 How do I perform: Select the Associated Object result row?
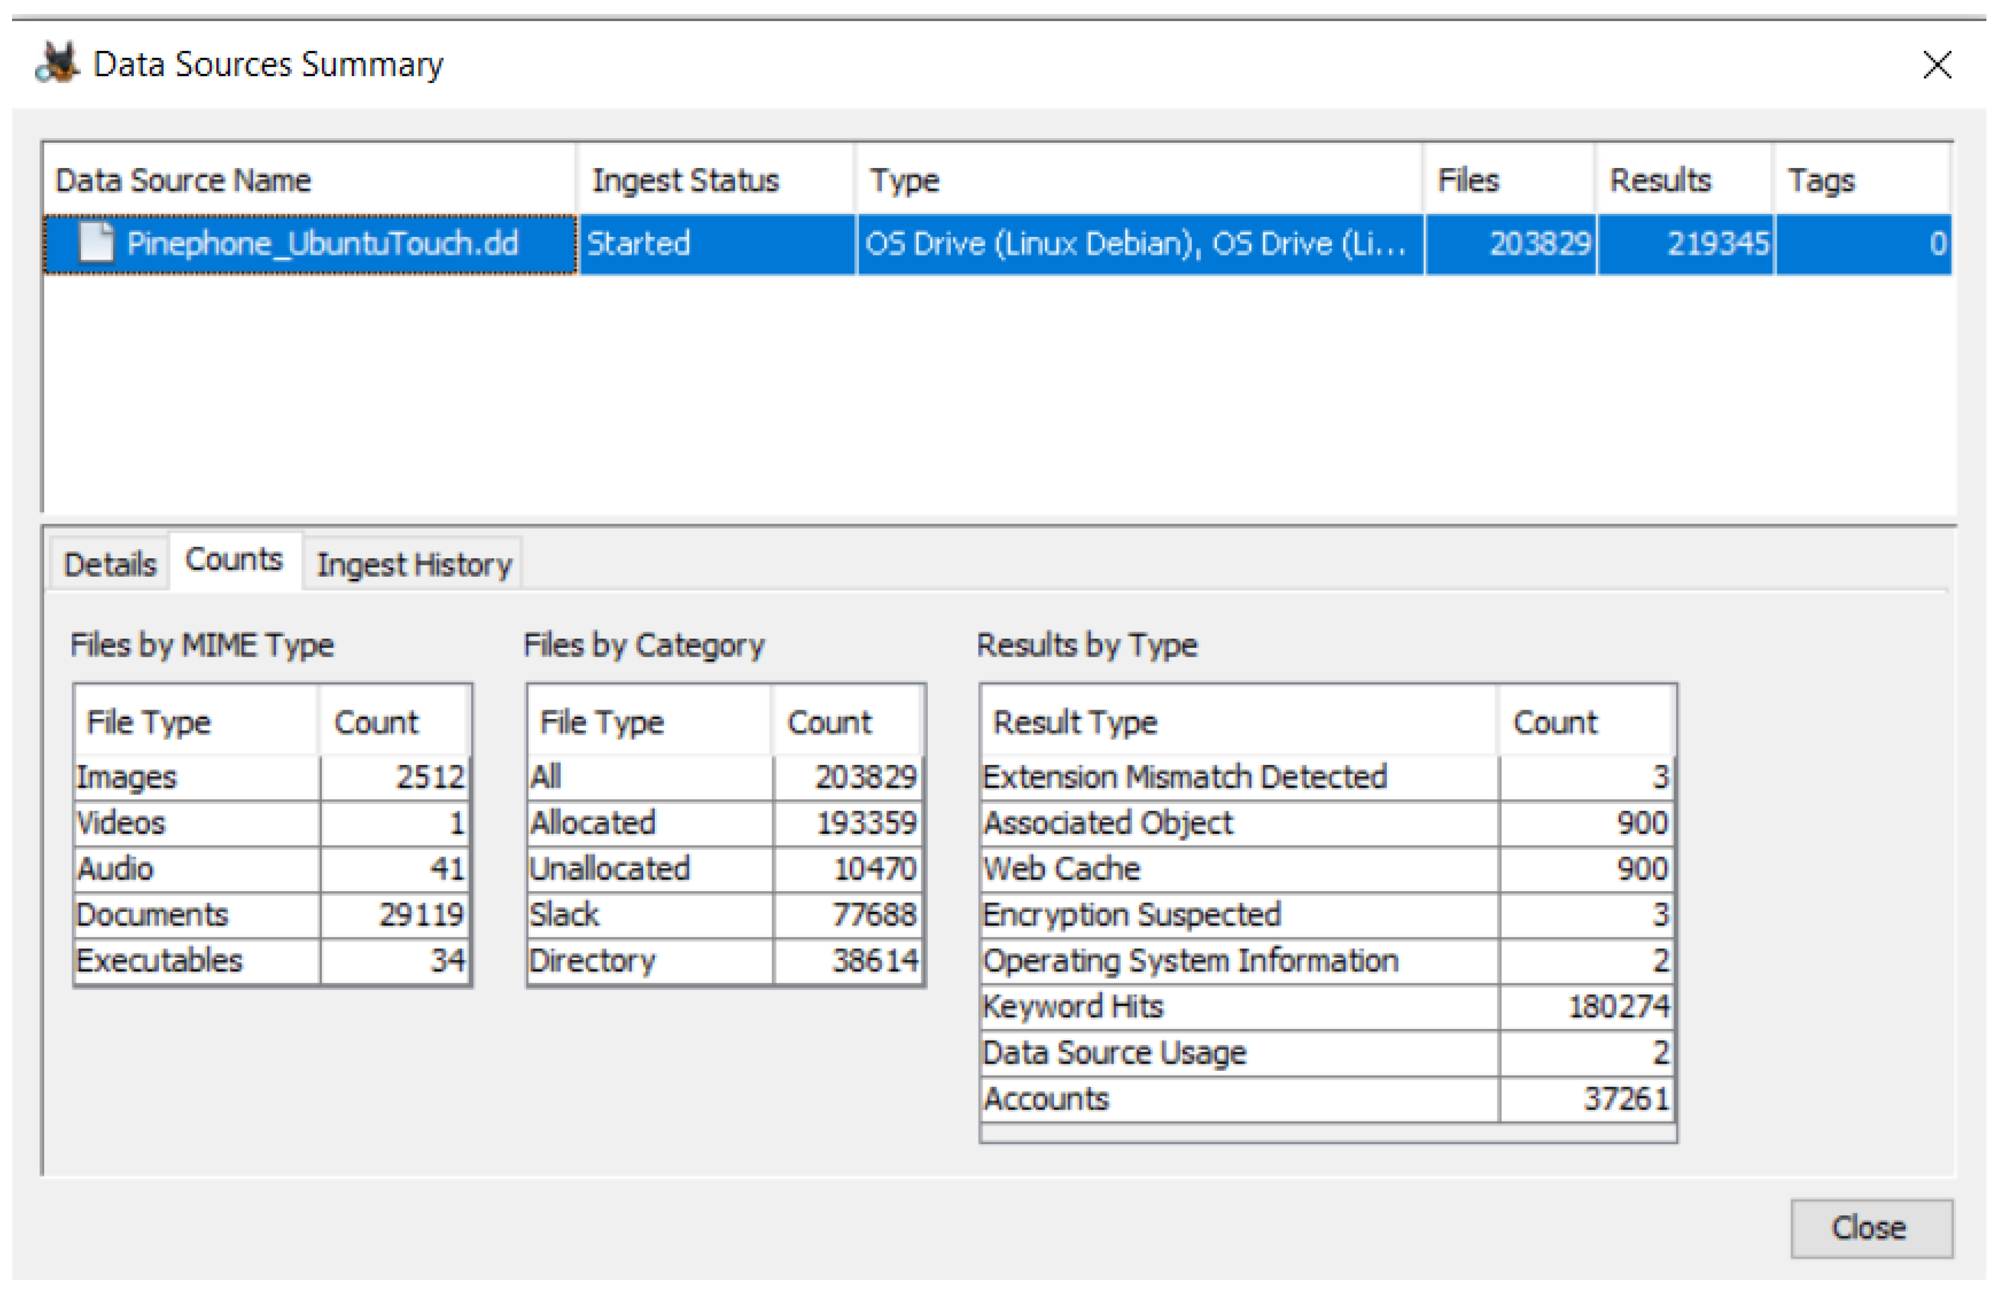[1328, 823]
